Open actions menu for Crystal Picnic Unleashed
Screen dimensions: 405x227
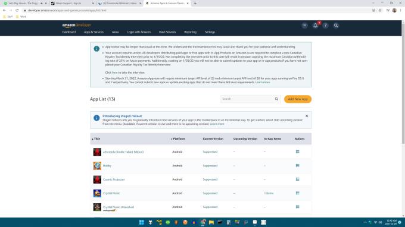(298, 207)
